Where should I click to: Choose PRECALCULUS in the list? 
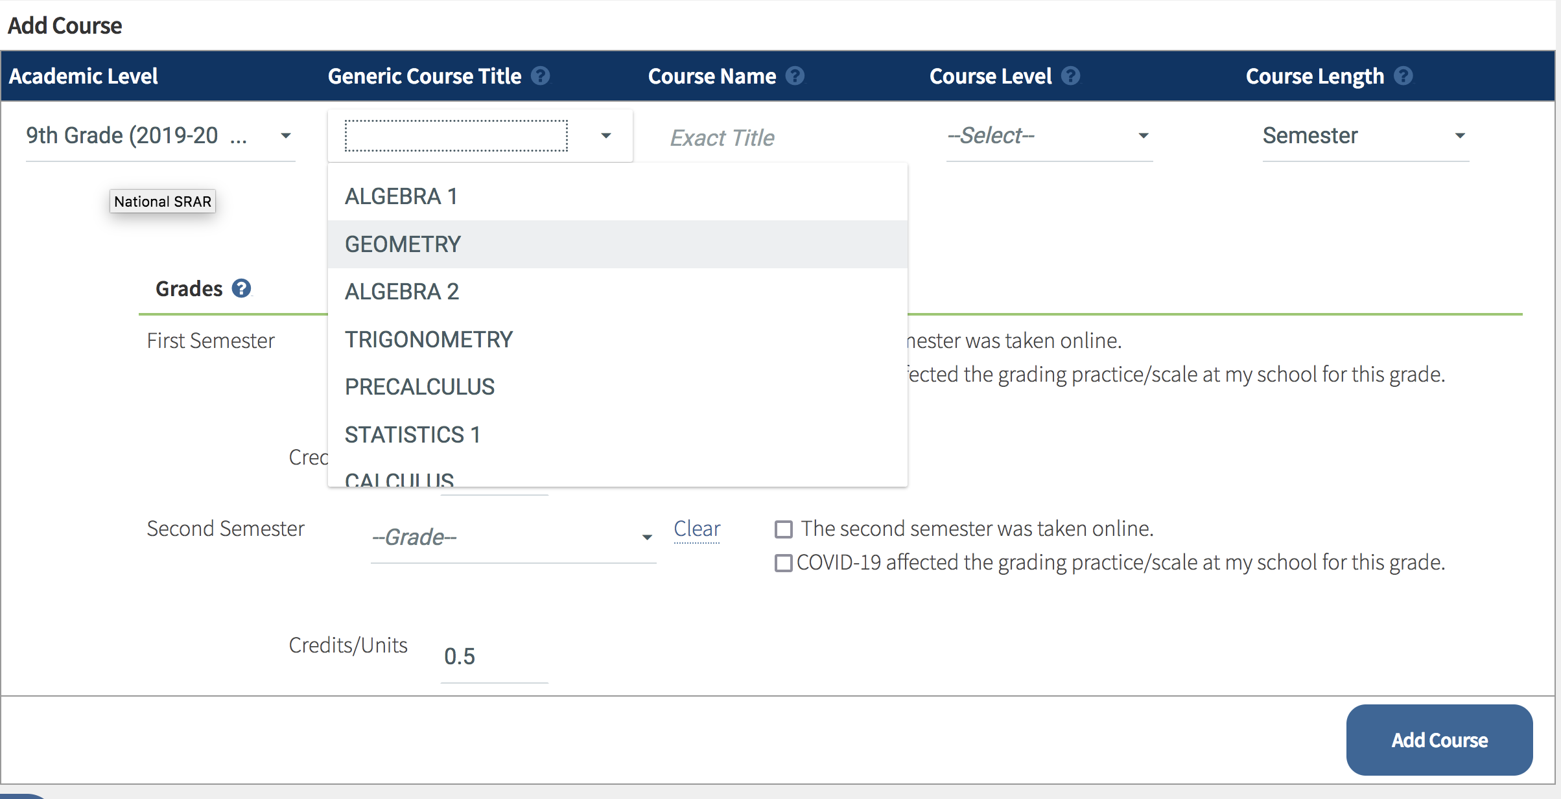click(x=419, y=387)
